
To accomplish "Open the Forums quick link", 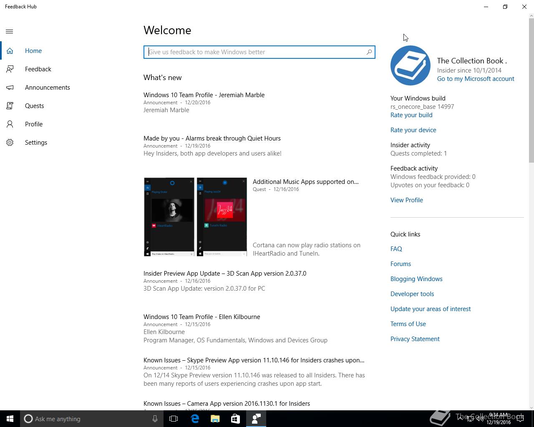I will 401,264.
